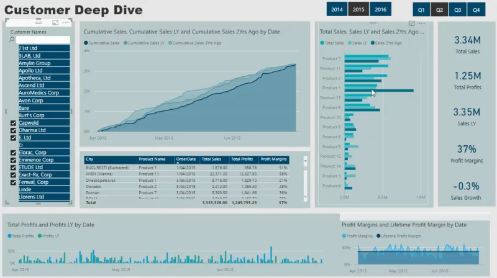Click table scroll down arrow
The height and width of the screenshot is (278, 497).
tap(305, 197)
